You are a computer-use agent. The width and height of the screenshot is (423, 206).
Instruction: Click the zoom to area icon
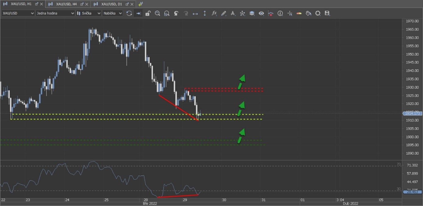pos(167,13)
